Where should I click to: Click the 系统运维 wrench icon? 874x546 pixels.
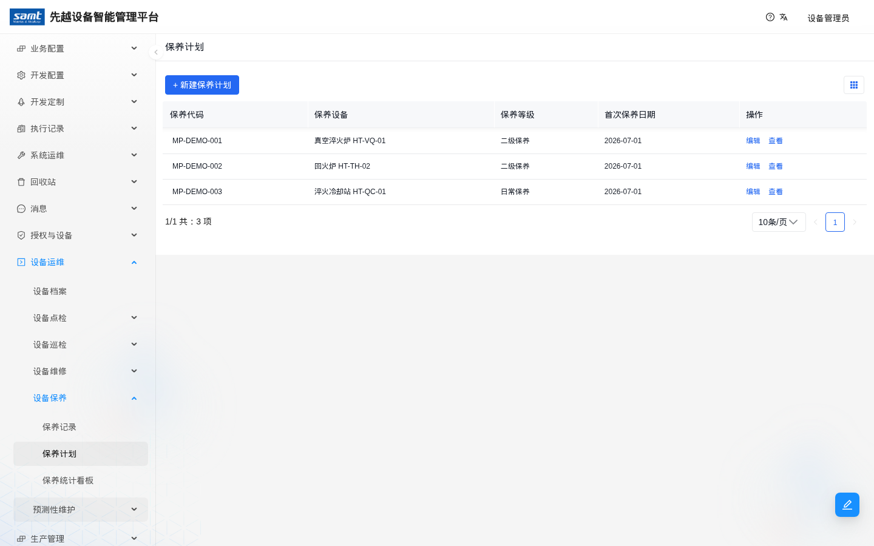[21, 155]
